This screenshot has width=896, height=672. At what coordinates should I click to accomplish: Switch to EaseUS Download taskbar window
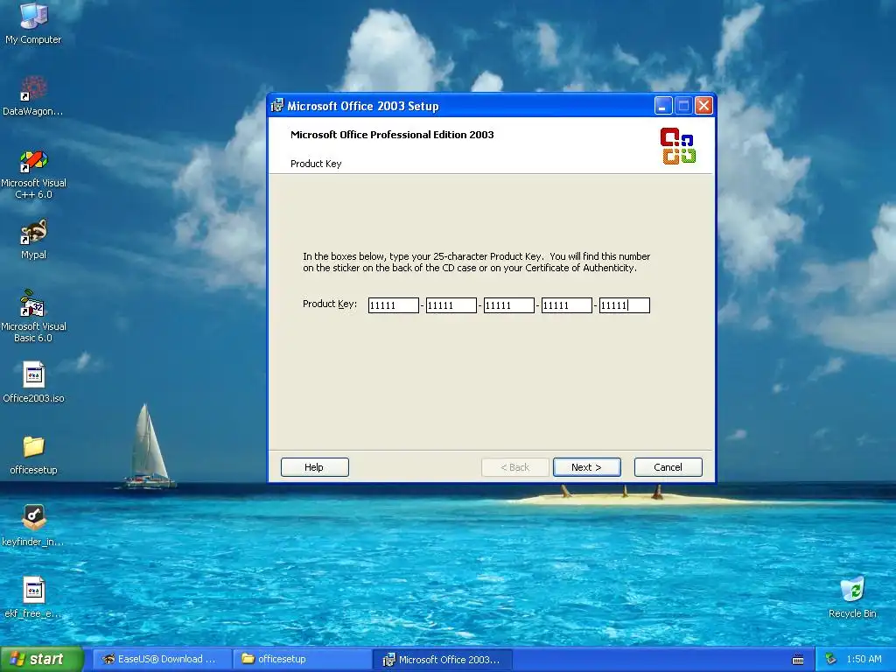point(162,659)
